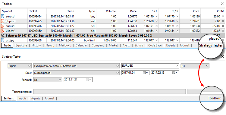Open the Inputs tab in Strategy Tester
Image resolution: width=226 pixels, height=115 pixels.
click(22, 98)
